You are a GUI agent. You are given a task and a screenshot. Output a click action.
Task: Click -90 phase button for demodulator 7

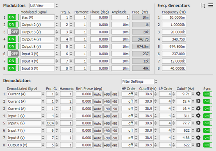[x=115, y=138]
